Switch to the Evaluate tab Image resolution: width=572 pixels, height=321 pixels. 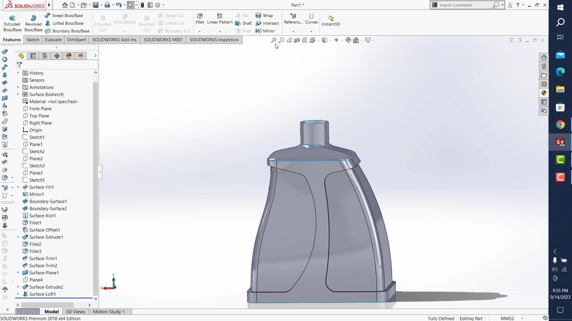tap(53, 40)
